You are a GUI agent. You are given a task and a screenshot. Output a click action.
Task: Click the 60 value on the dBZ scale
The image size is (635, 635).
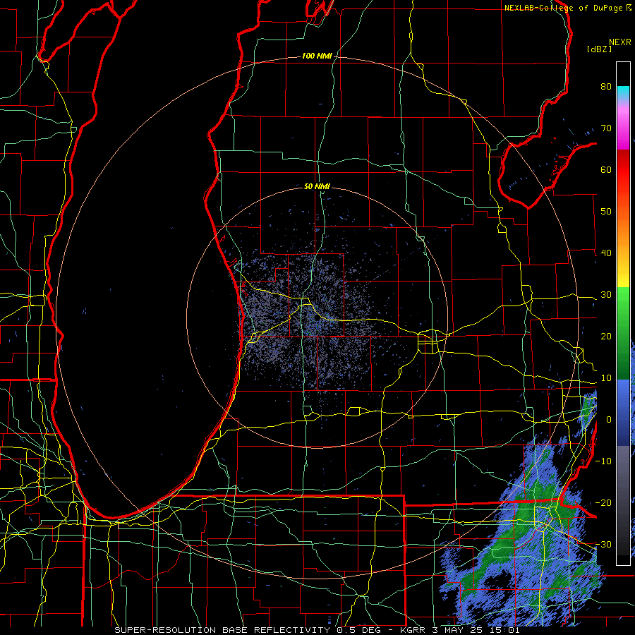(x=606, y=170)
